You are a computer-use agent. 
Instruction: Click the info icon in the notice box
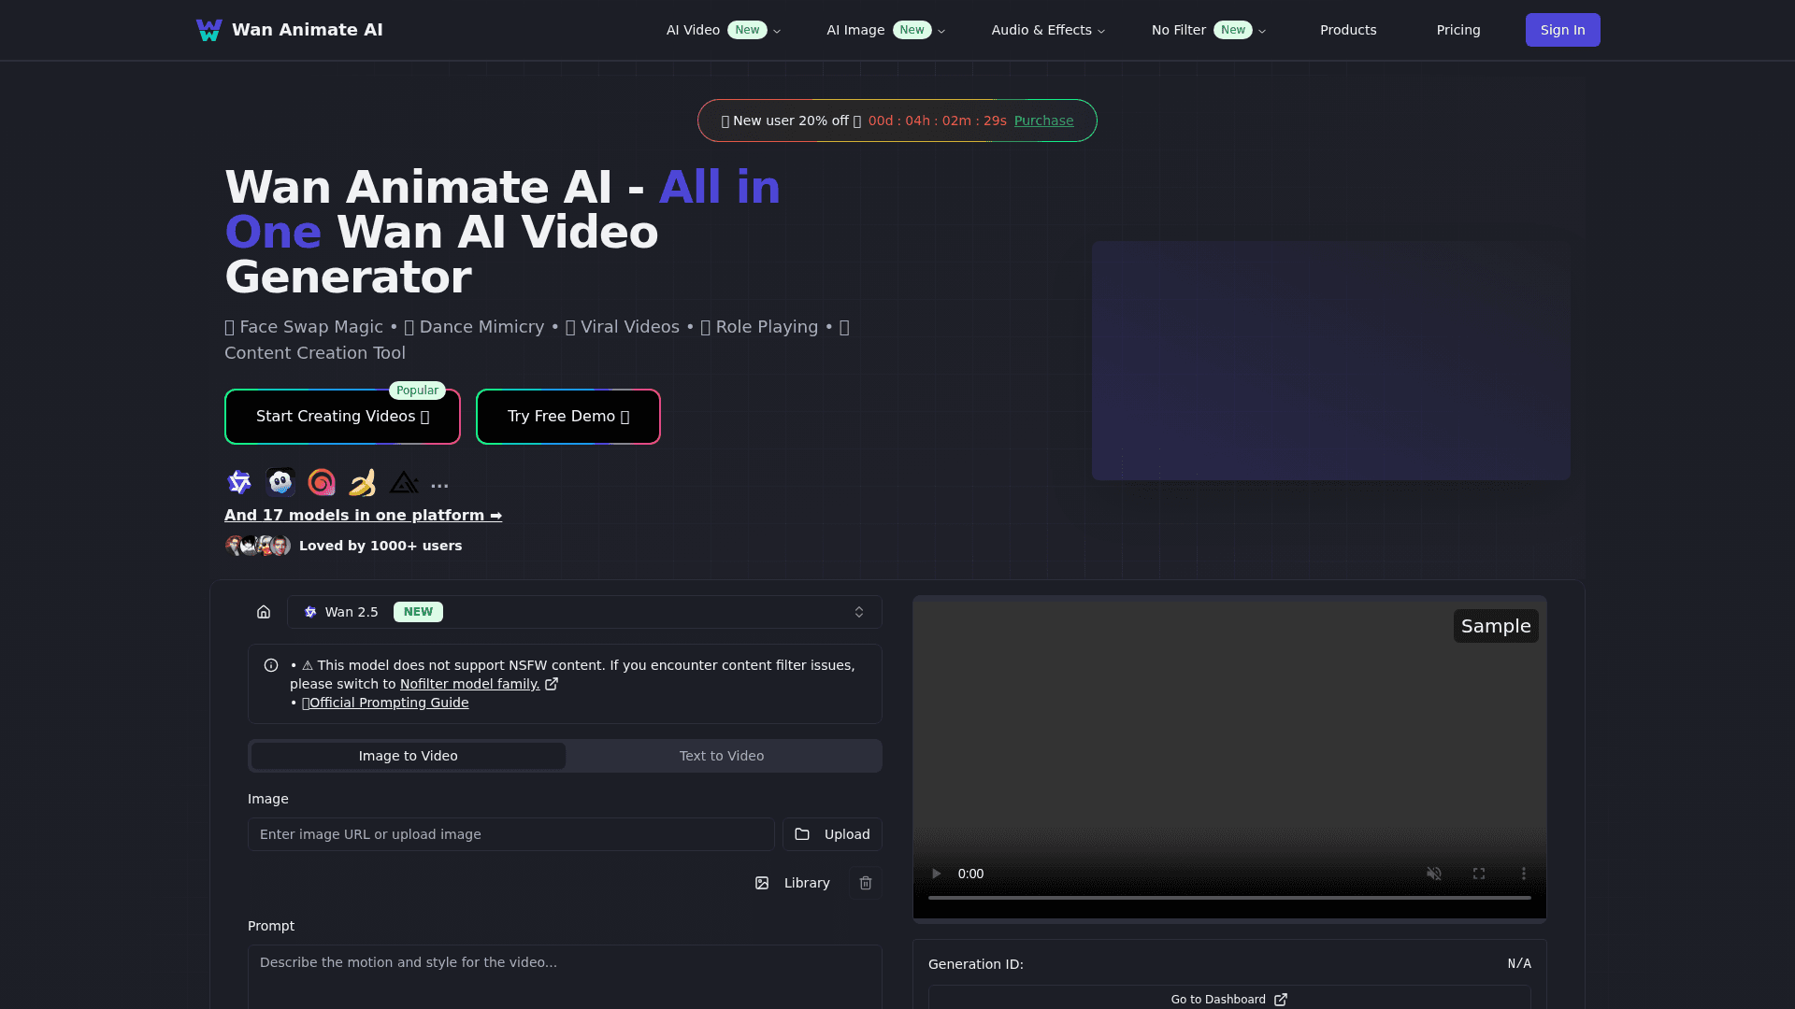(271, 665)
